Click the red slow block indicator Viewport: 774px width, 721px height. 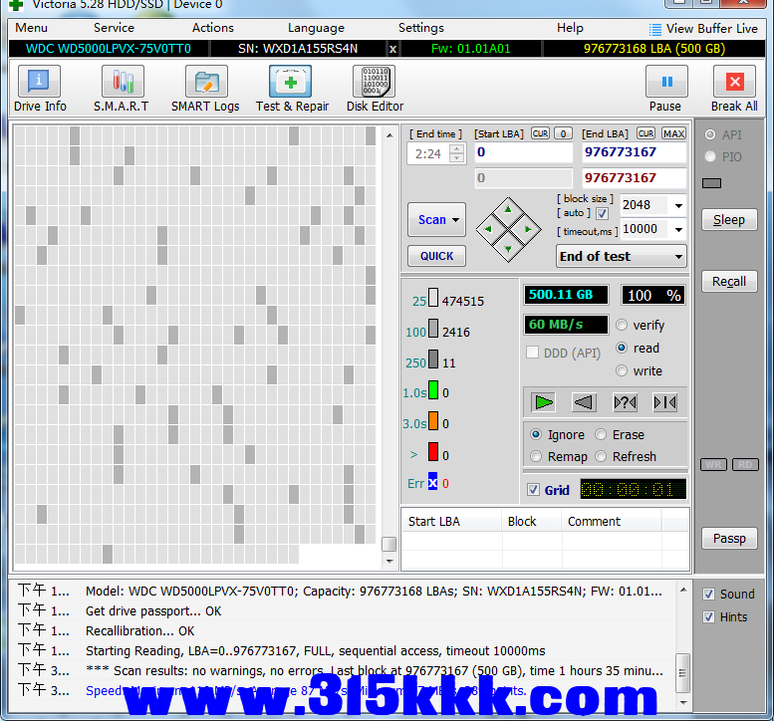click(x=433, y=452)
